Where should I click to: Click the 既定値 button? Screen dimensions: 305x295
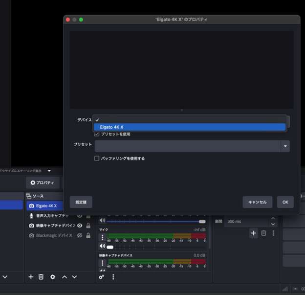point(81,202)
